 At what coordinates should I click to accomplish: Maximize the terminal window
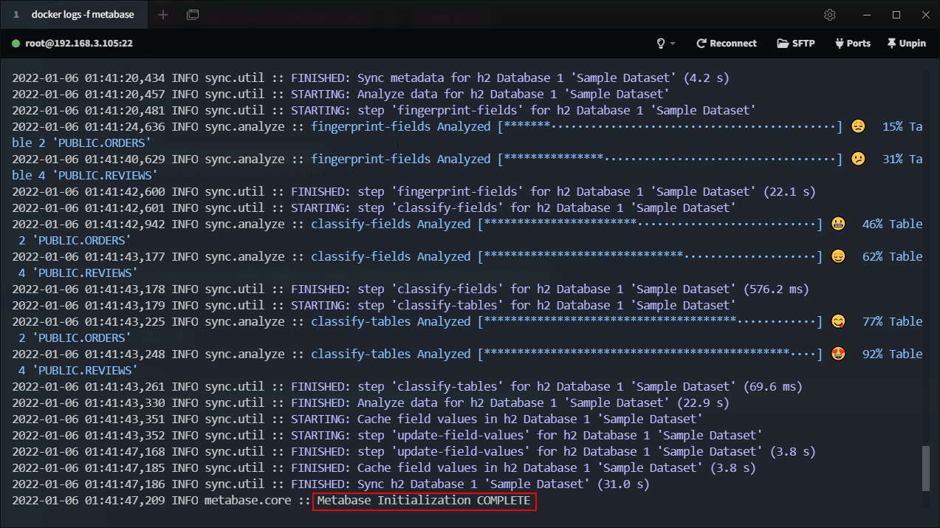click(x=896, y=15)
